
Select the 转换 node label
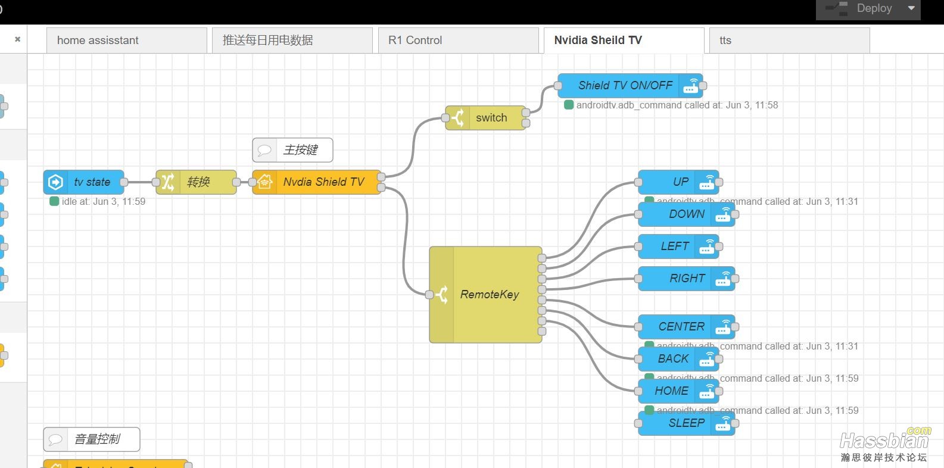coord(198,182)
